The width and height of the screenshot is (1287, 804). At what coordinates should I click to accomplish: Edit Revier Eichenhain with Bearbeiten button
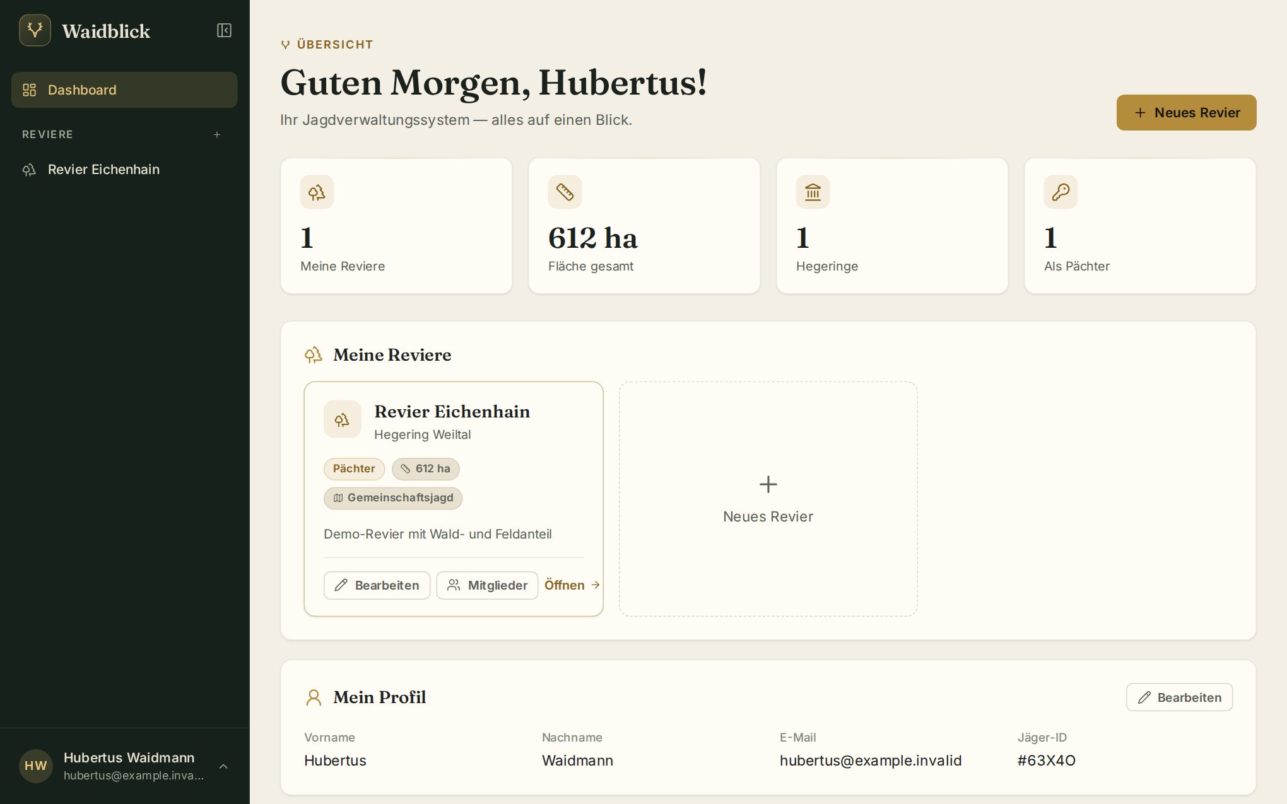click(x=377, y=585)
